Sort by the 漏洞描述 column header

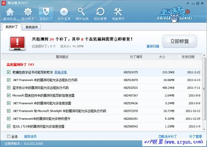tap(62, 57)
